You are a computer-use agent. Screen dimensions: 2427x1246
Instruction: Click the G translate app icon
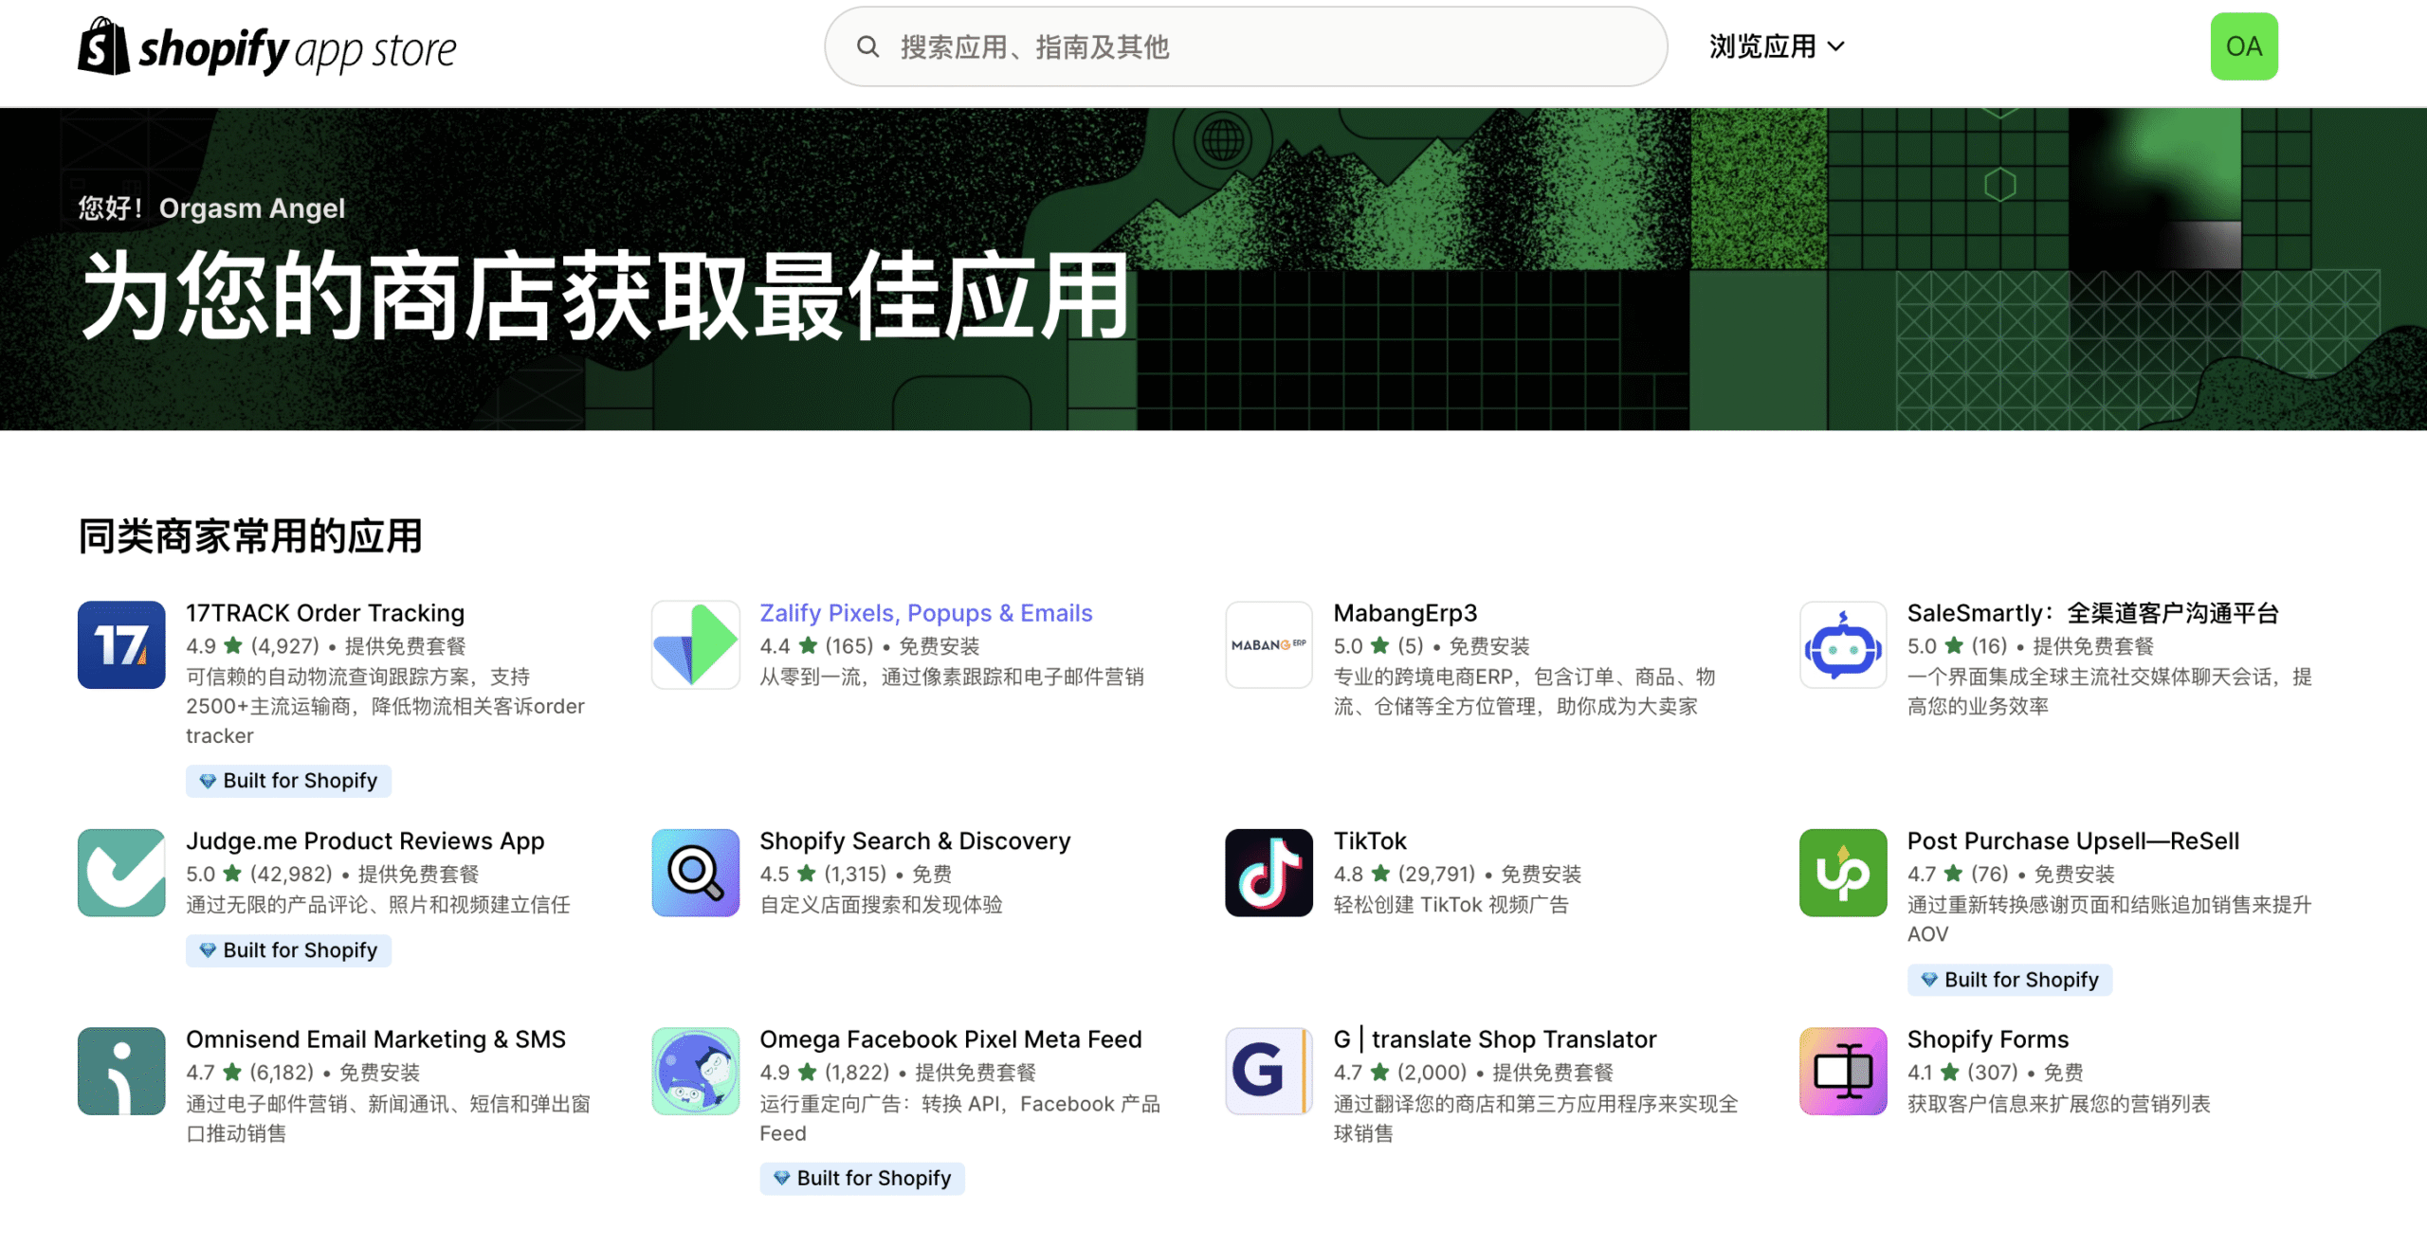point(1268,1071)
